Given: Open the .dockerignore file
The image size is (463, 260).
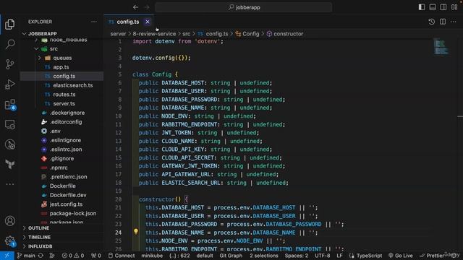Looking at the screenshot, I should (67, 113).
